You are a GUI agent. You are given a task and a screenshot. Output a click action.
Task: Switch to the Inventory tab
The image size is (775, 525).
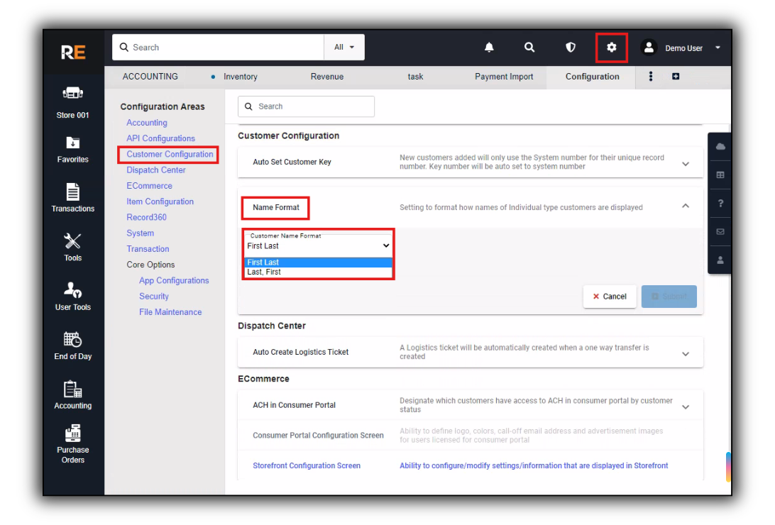pyautogui.click(x=240, y=77)
